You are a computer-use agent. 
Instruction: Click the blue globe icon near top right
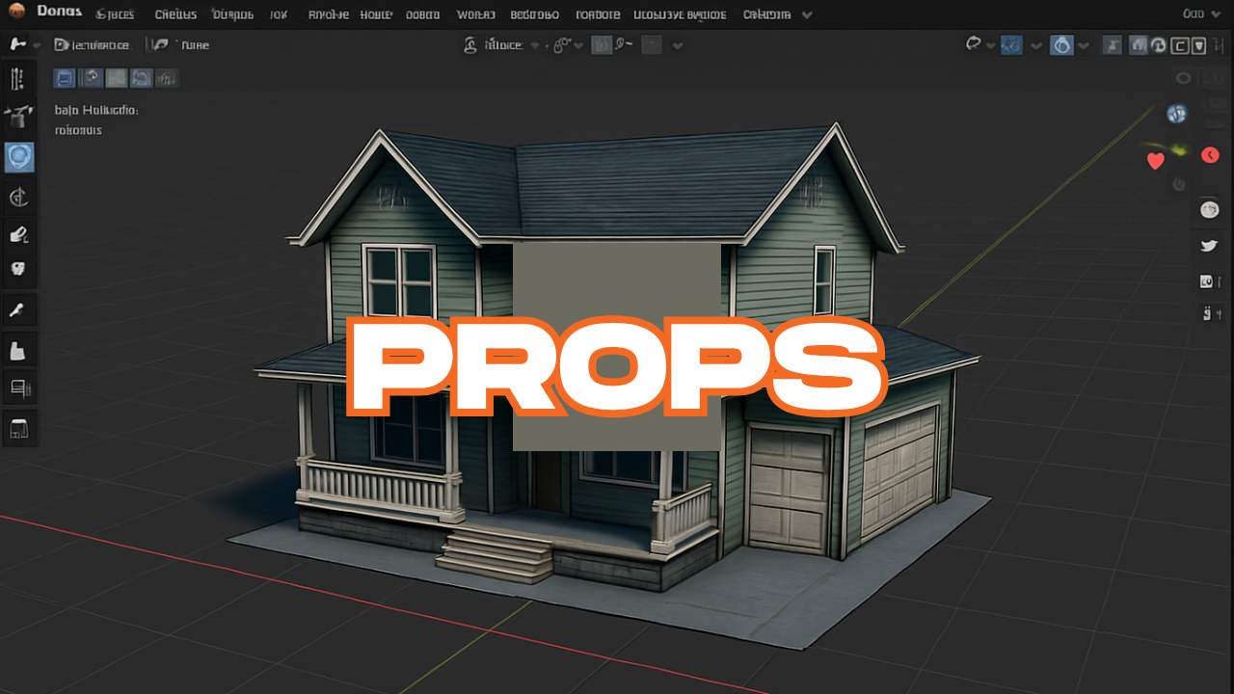(x=1176, y=114)
